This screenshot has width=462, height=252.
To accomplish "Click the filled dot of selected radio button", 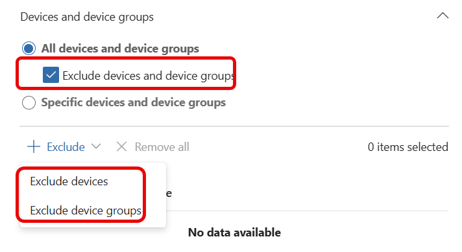I will click(29, 49).
